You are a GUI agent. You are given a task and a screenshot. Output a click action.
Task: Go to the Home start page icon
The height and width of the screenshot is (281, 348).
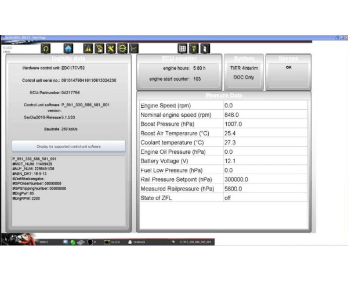(x=68, y=49)
